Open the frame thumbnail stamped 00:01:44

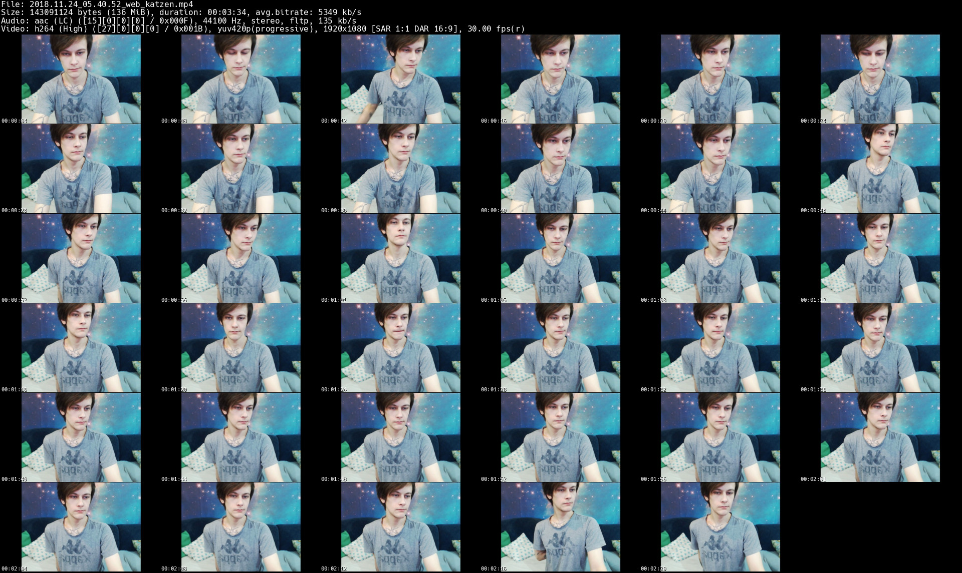click(x=241, y=437)
